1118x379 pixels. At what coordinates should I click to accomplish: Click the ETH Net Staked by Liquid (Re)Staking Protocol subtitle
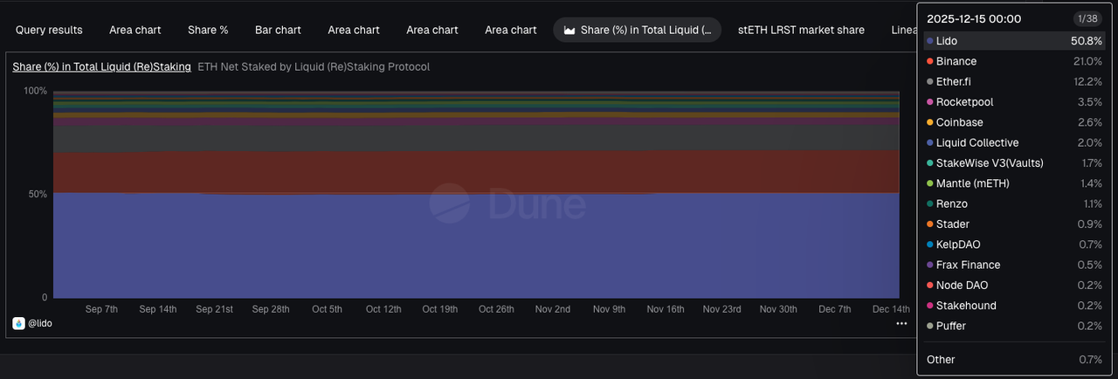click(314, 66)
